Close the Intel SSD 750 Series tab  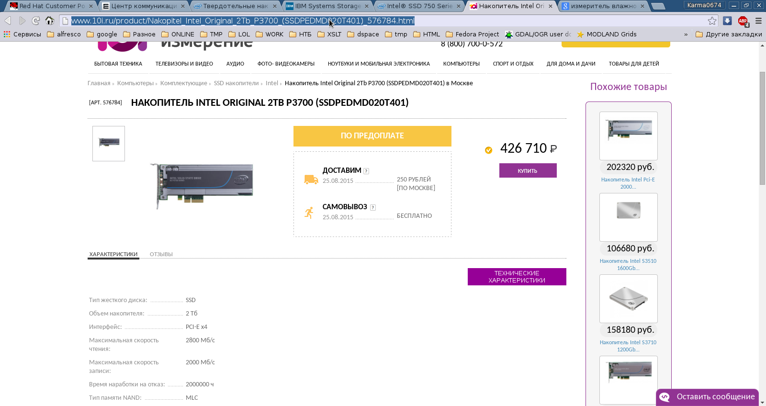click(458, 6)
